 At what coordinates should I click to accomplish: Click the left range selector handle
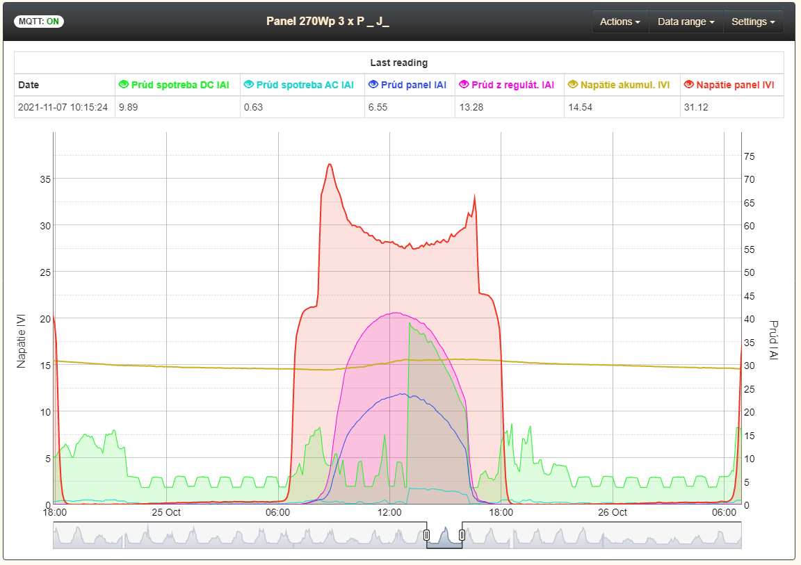[x=427, y=535]
